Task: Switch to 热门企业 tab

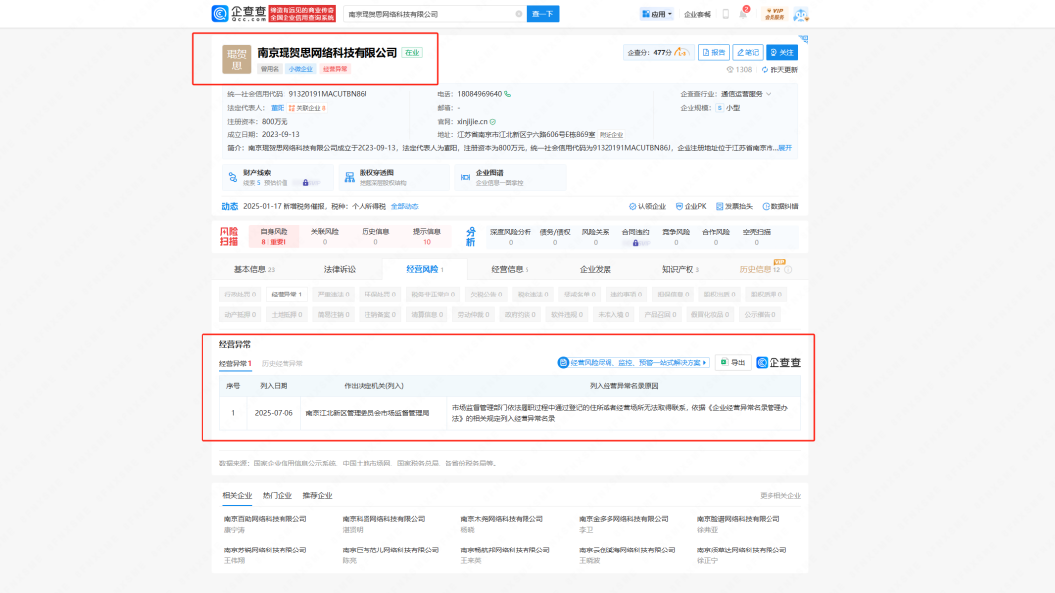Action: [278, 496]
